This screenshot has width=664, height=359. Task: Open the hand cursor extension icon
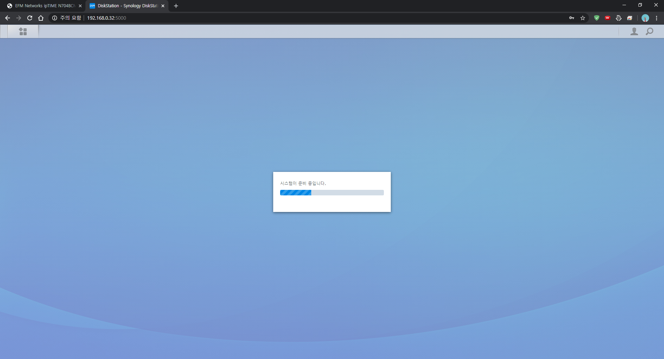(619, 18)
